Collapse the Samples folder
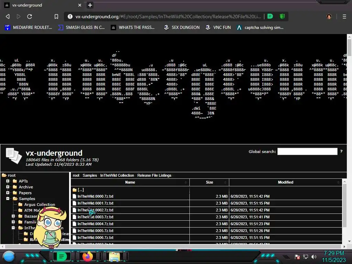Image resolution: width=352 pixels, height=264 pixels. point(8,198)
